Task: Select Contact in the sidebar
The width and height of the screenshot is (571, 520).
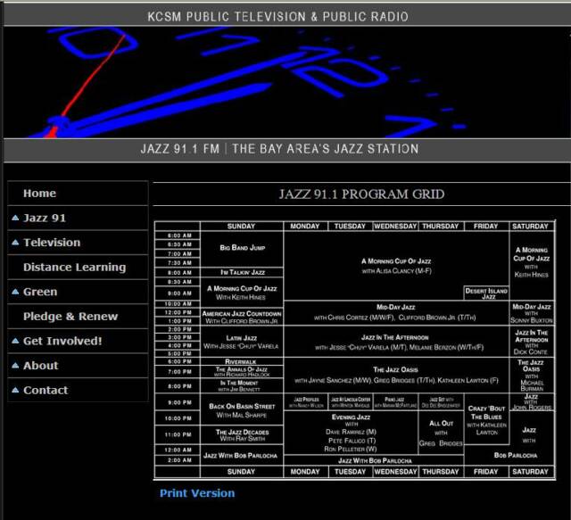Action: tap(78, 390)
